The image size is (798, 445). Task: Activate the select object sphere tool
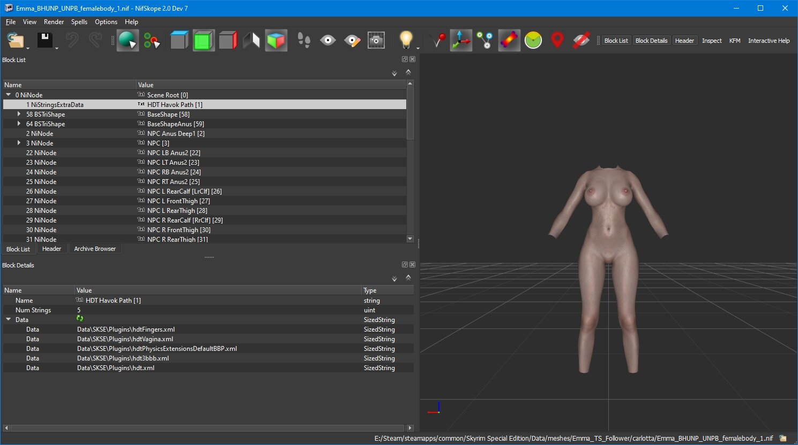click(x=128, y=41)
